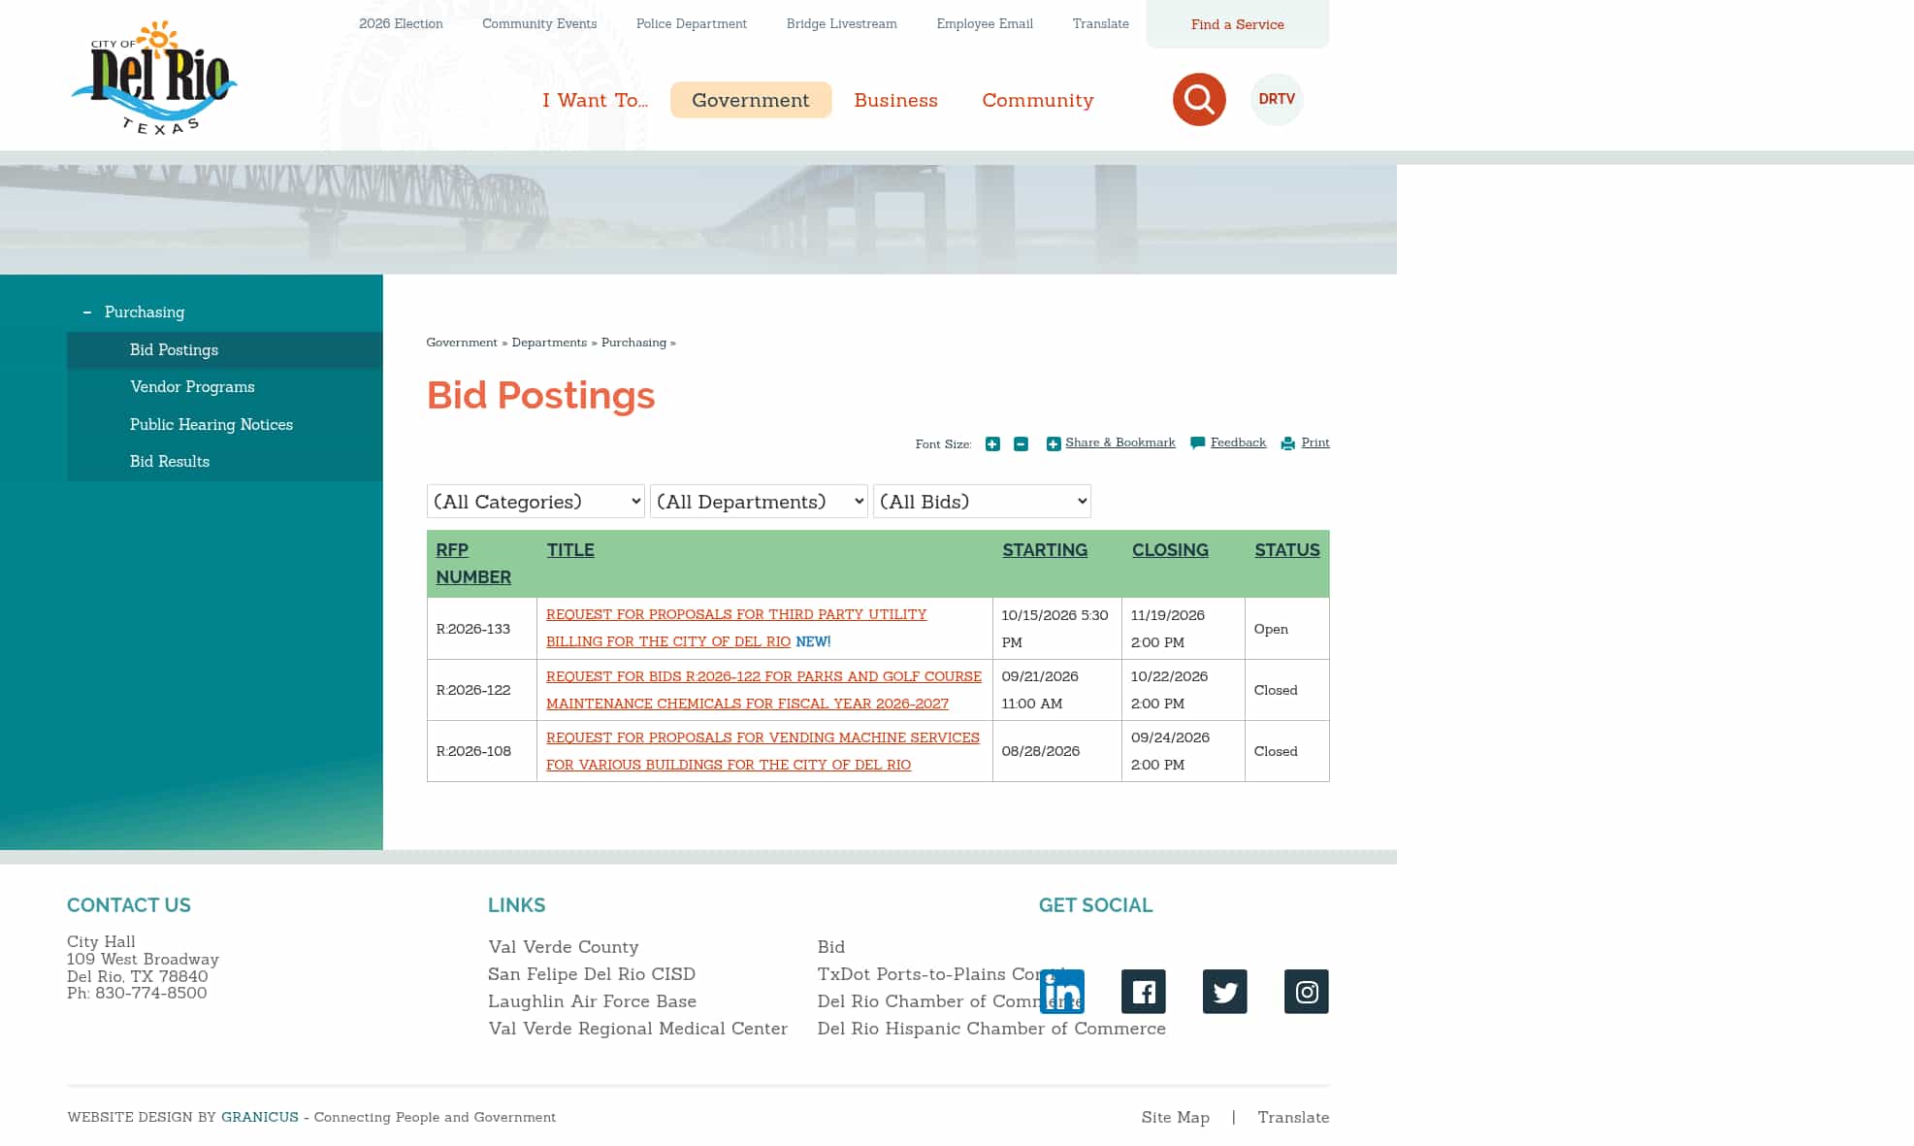
Task: Click the orange search magnifier icon
Action: click(x=1199, y=99)
